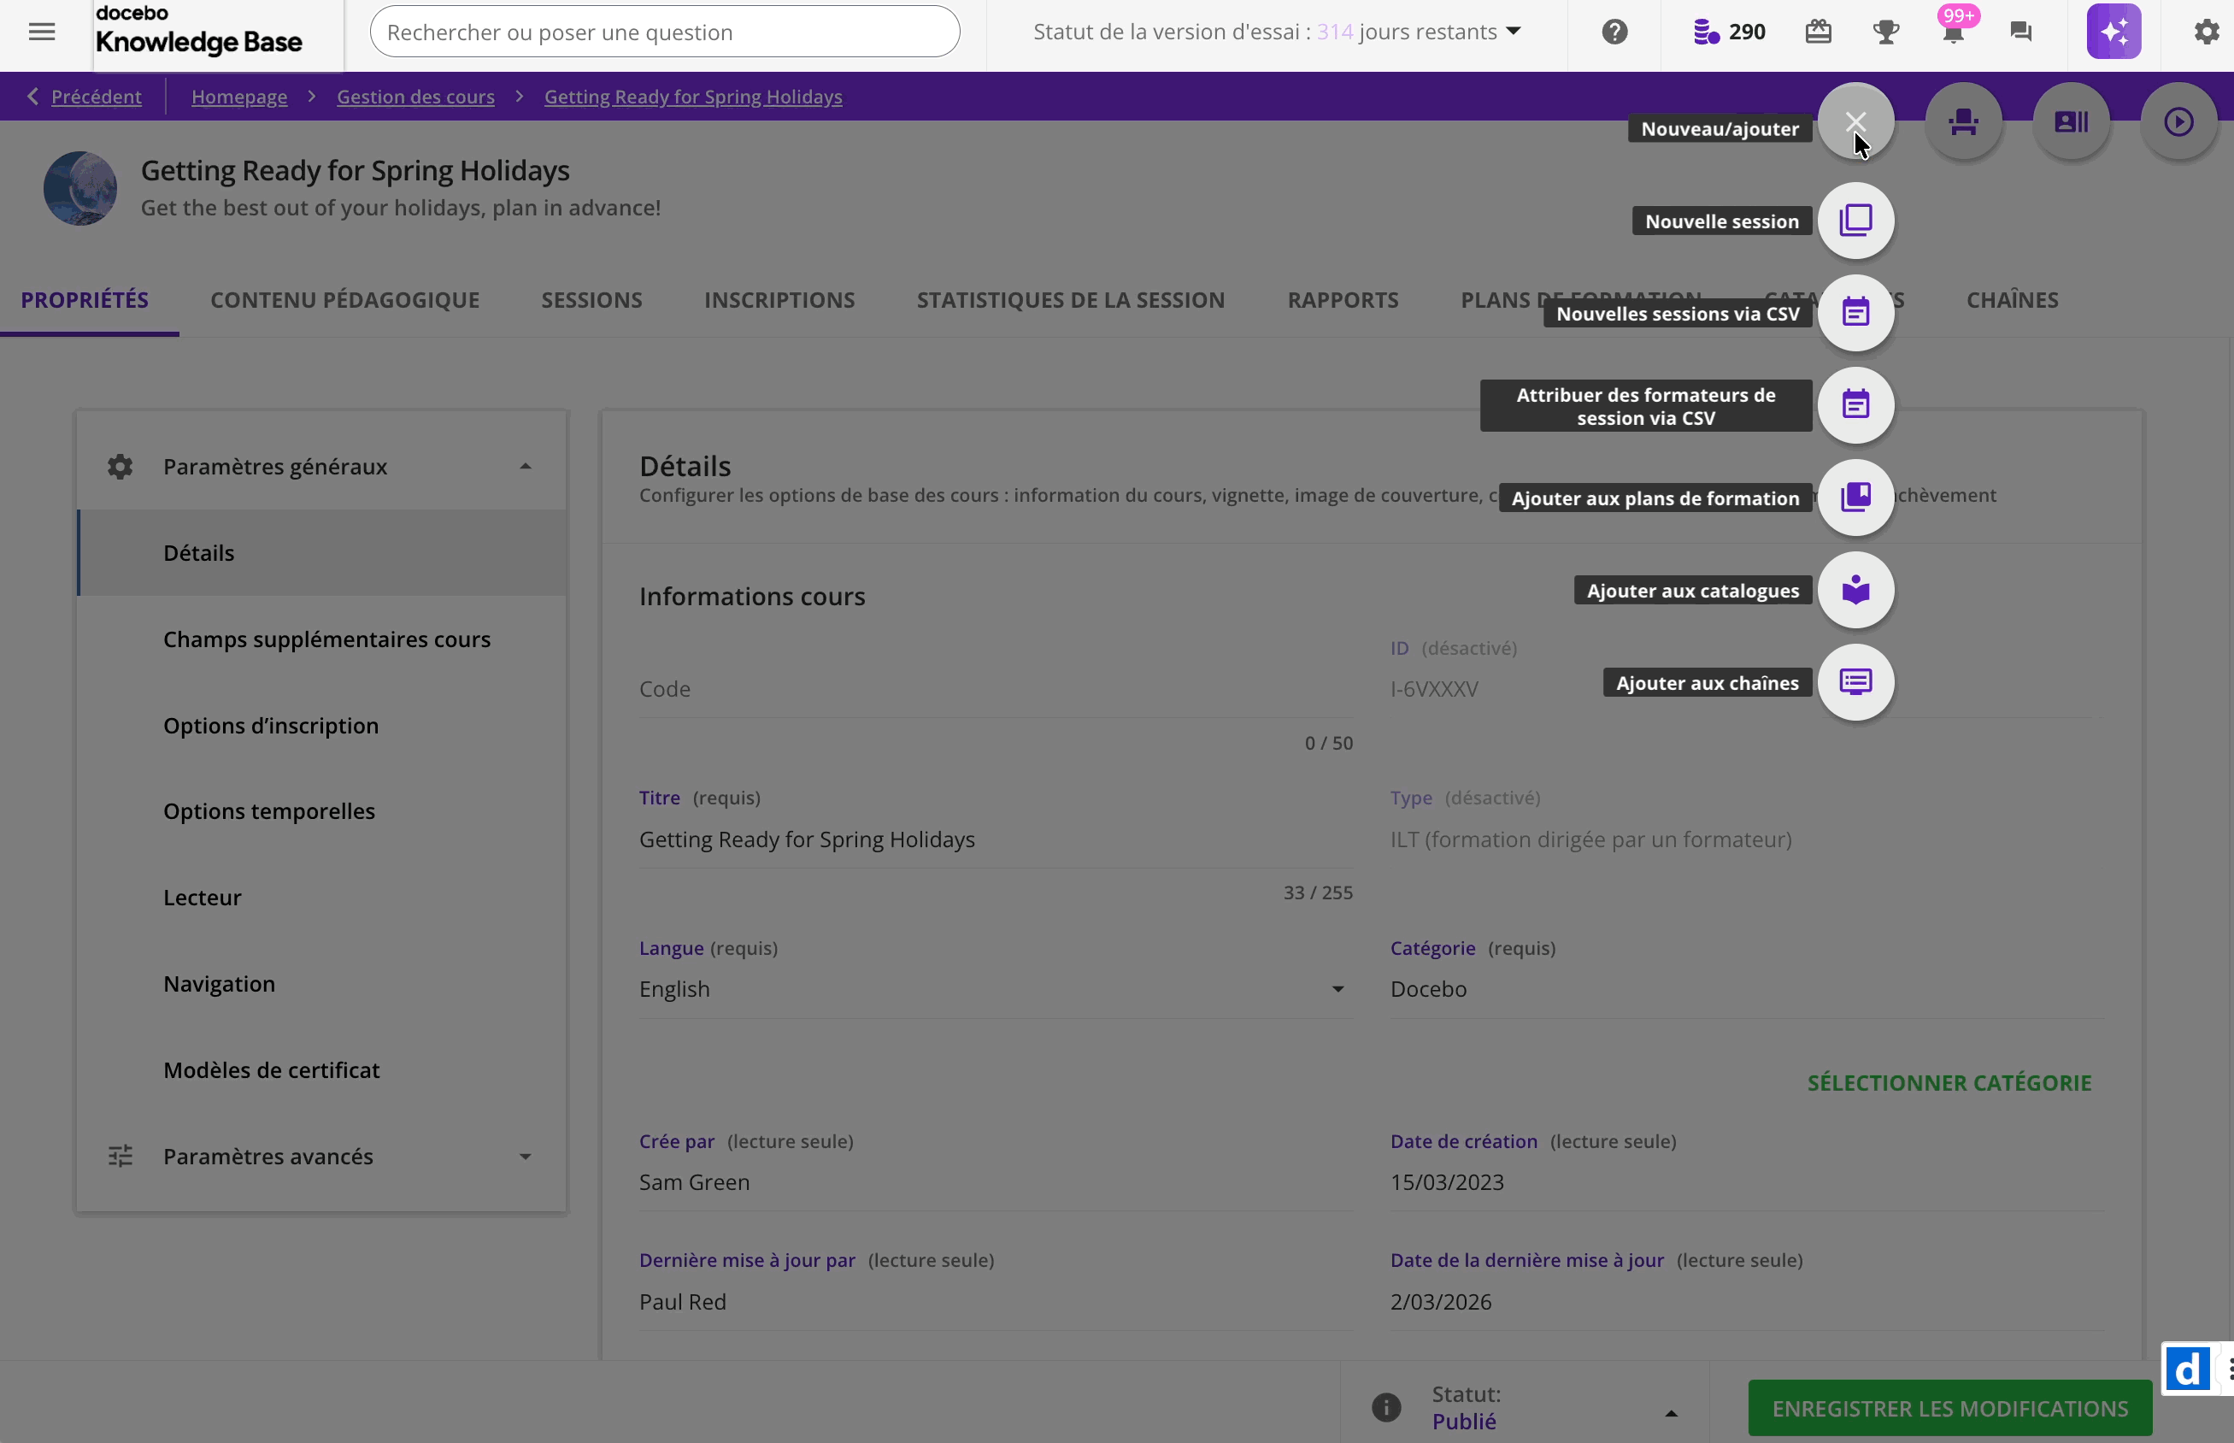2234x1443 pixels.
Task: Open the Langue dropdown showing English
Action: (x=995, y=989)
